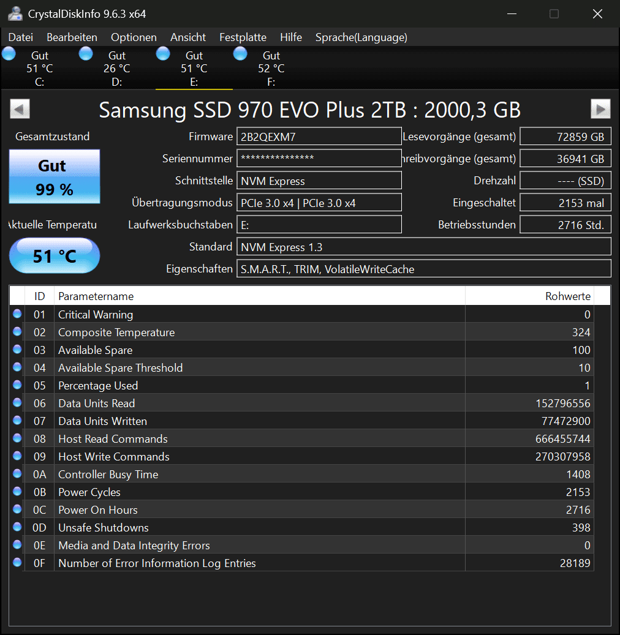The height and width of the screenshot is (635, 620).
Task: Click status dot of Composite Temperature row
Action: point(17,332)
